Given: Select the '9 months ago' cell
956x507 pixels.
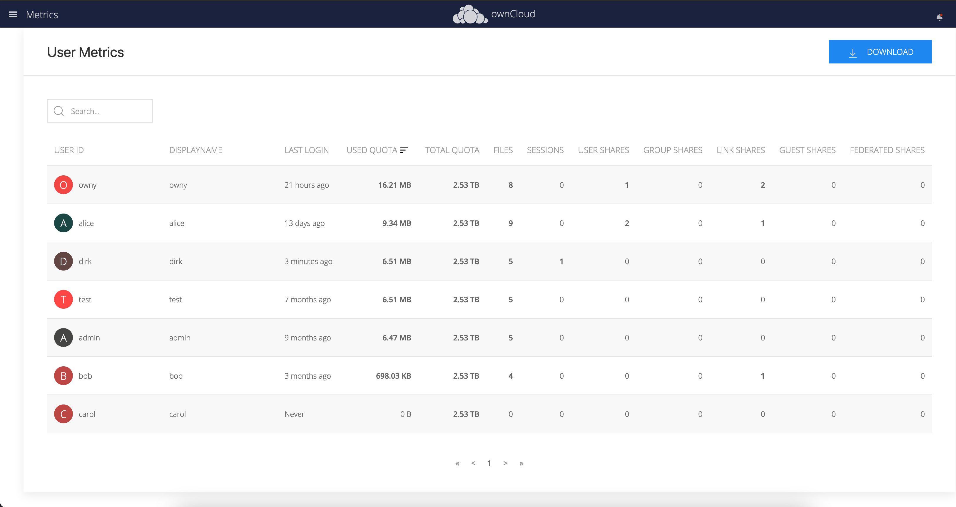Looking at the screenshot, I should click(307, 338).
